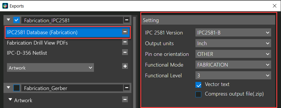Screen dimensions: 281x108
Task: Enable Compress output file(.zip) option
Action: tap(198, 94)
